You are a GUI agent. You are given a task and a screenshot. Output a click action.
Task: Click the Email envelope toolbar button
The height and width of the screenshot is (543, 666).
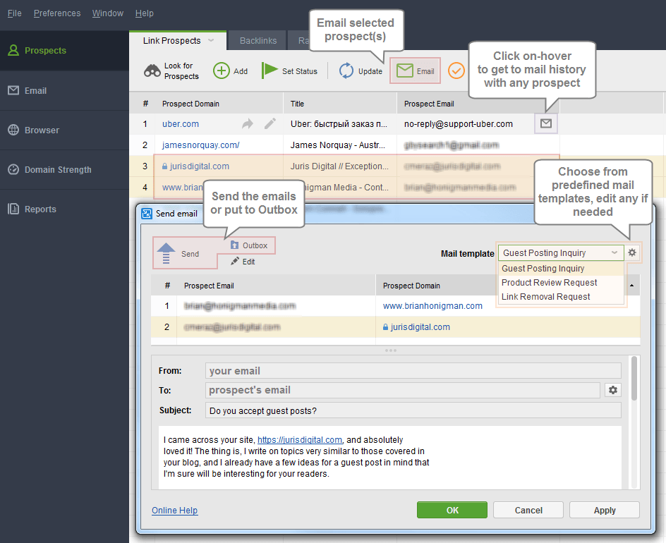tap(415, 71)
